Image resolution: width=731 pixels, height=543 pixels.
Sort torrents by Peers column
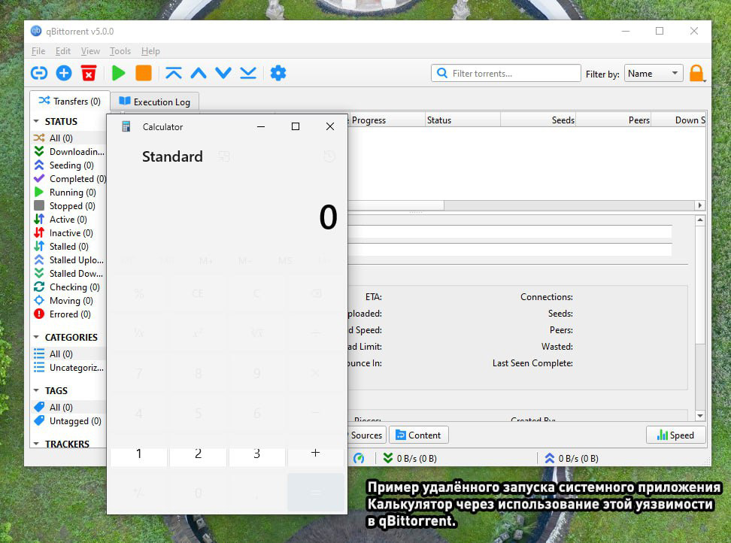(x=613, y=120)
